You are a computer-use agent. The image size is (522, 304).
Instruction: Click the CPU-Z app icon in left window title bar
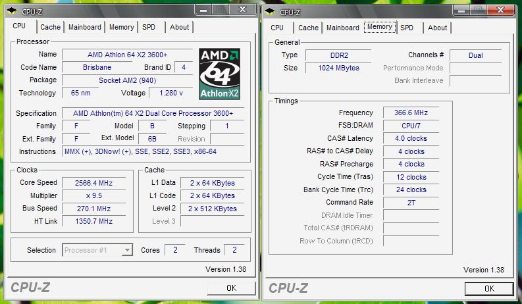[x=12, y=12]
